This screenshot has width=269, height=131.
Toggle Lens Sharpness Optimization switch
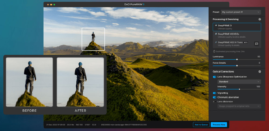point(214,77)
